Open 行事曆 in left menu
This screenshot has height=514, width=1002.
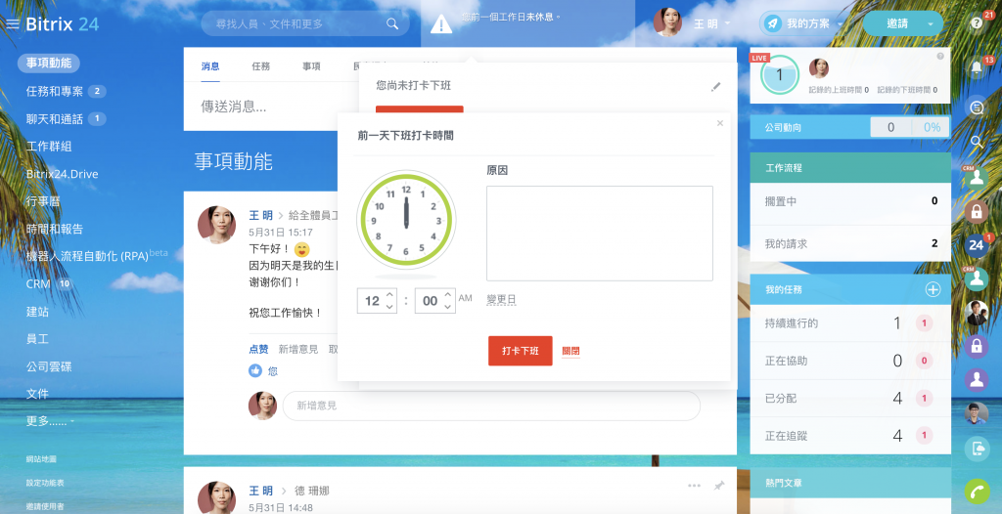pos(43,201)
